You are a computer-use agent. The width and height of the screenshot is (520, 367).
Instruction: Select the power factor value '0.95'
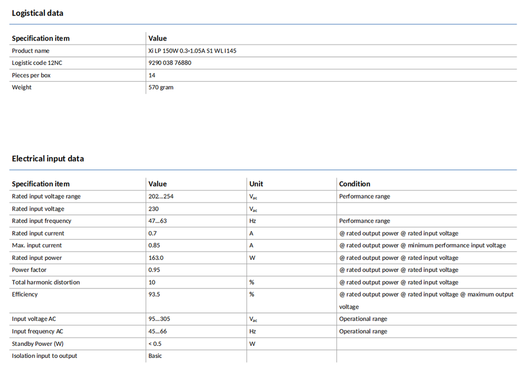154,270
